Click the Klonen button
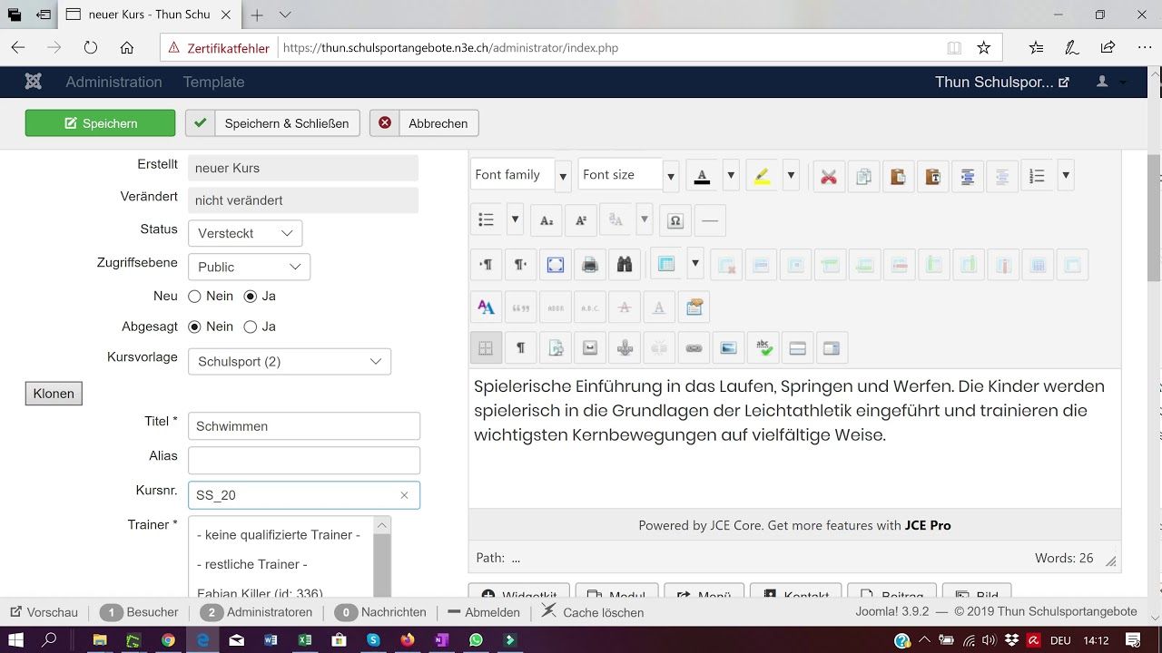This screenshot has height=653, width=1162. [x=54, y=394]
